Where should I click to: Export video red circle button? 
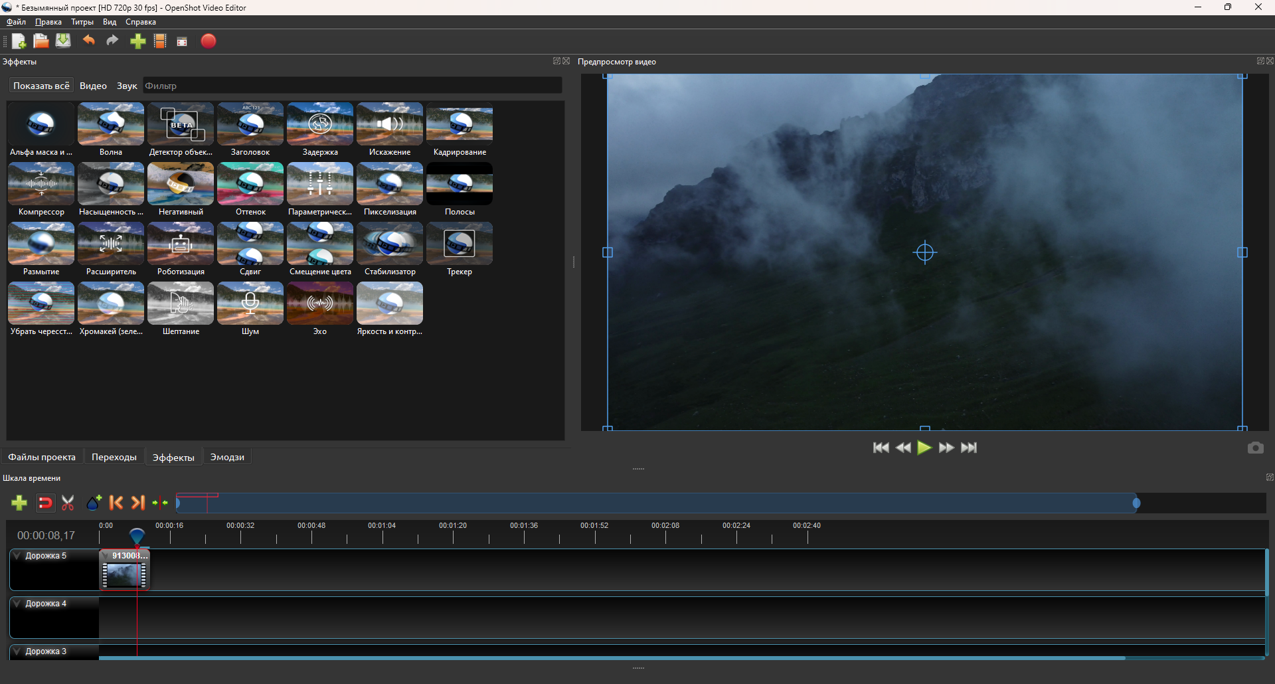[x=209, y=41]
